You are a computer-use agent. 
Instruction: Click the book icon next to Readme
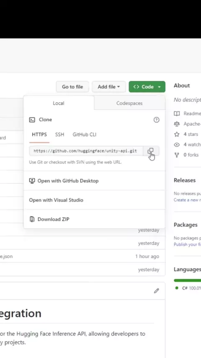coord(177,114)
